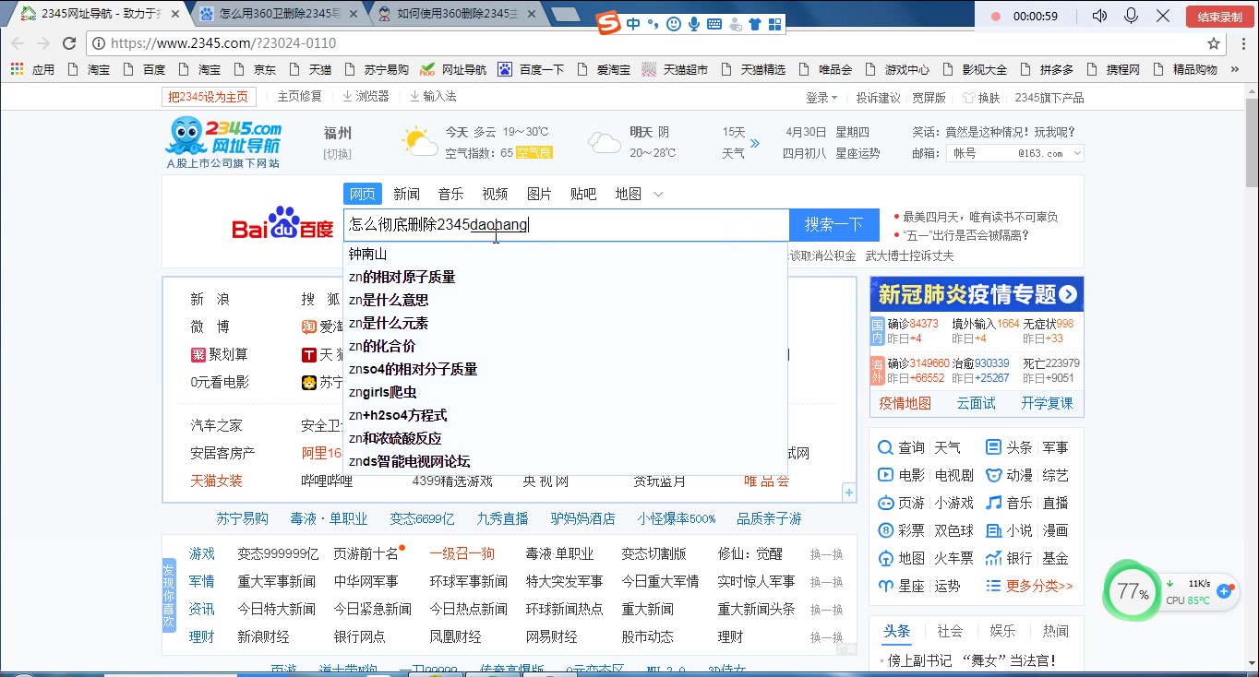Click the map icon next to 地图 in categories
Image resolution: width=1259 pixels, height=677 pixels.
(885, 558)
